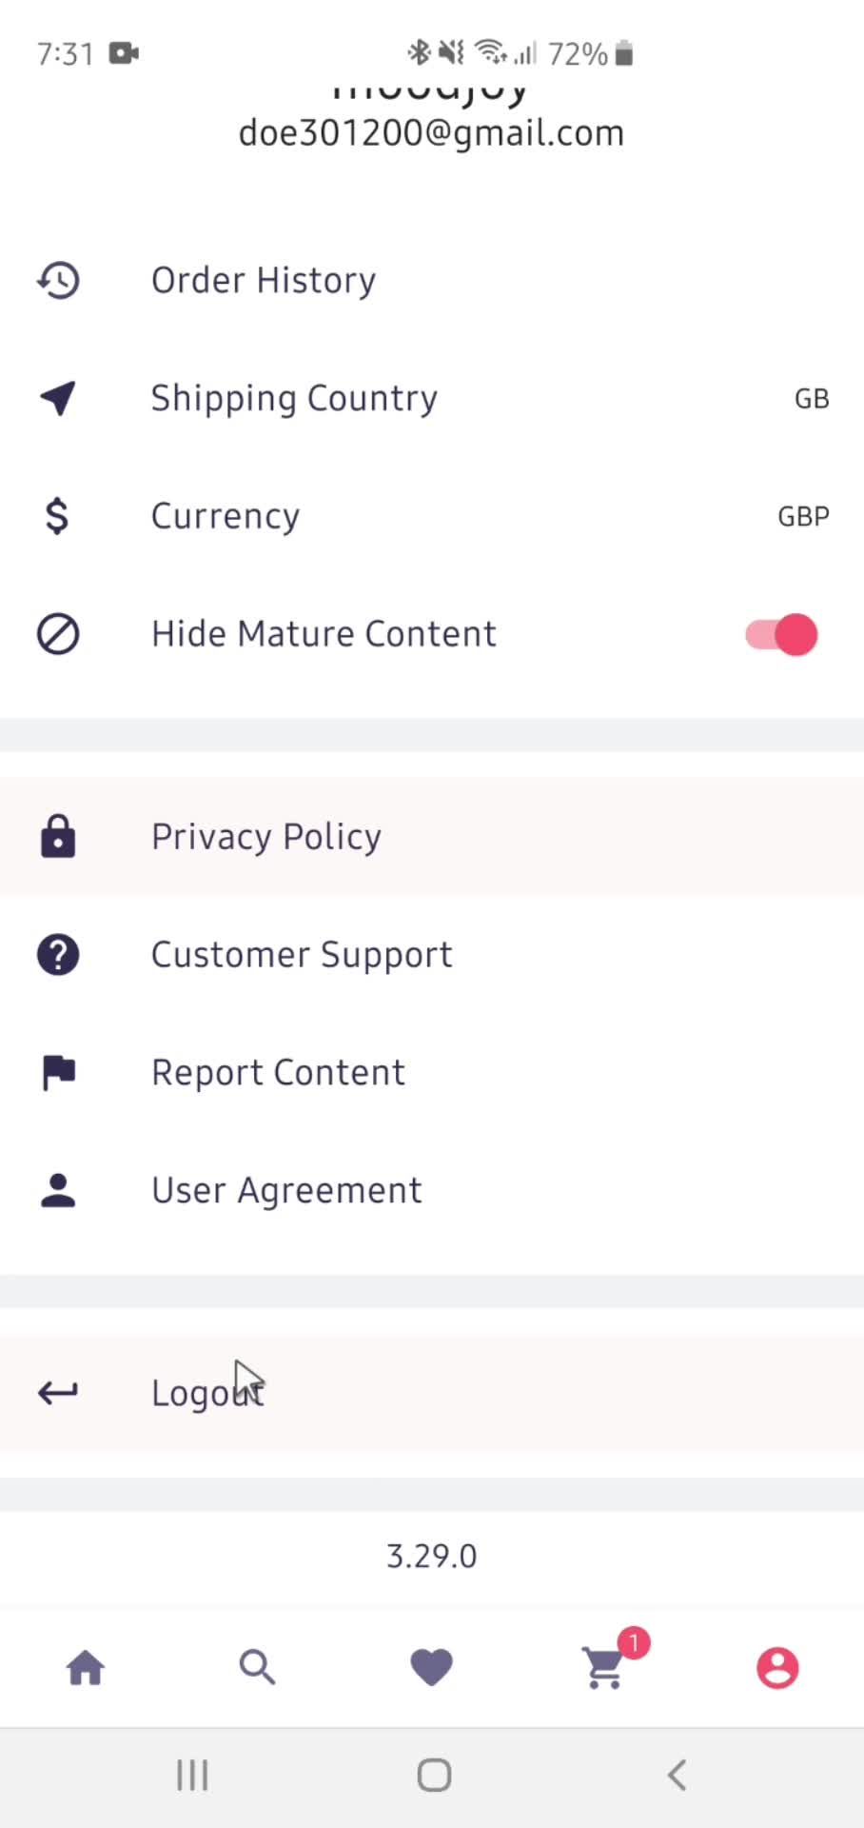
Task: Change currency from GBP
Action: tap(432, 516)
